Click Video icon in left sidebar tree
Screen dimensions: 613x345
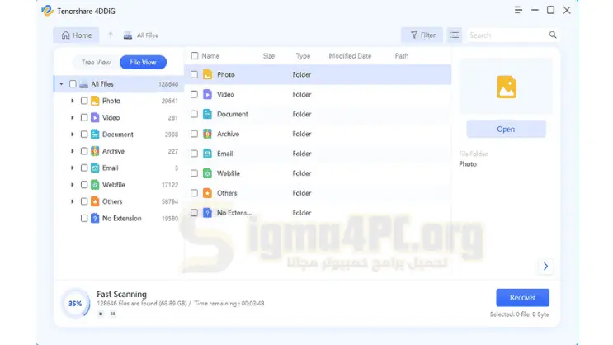pyautogui.click(x=95, y=117)
